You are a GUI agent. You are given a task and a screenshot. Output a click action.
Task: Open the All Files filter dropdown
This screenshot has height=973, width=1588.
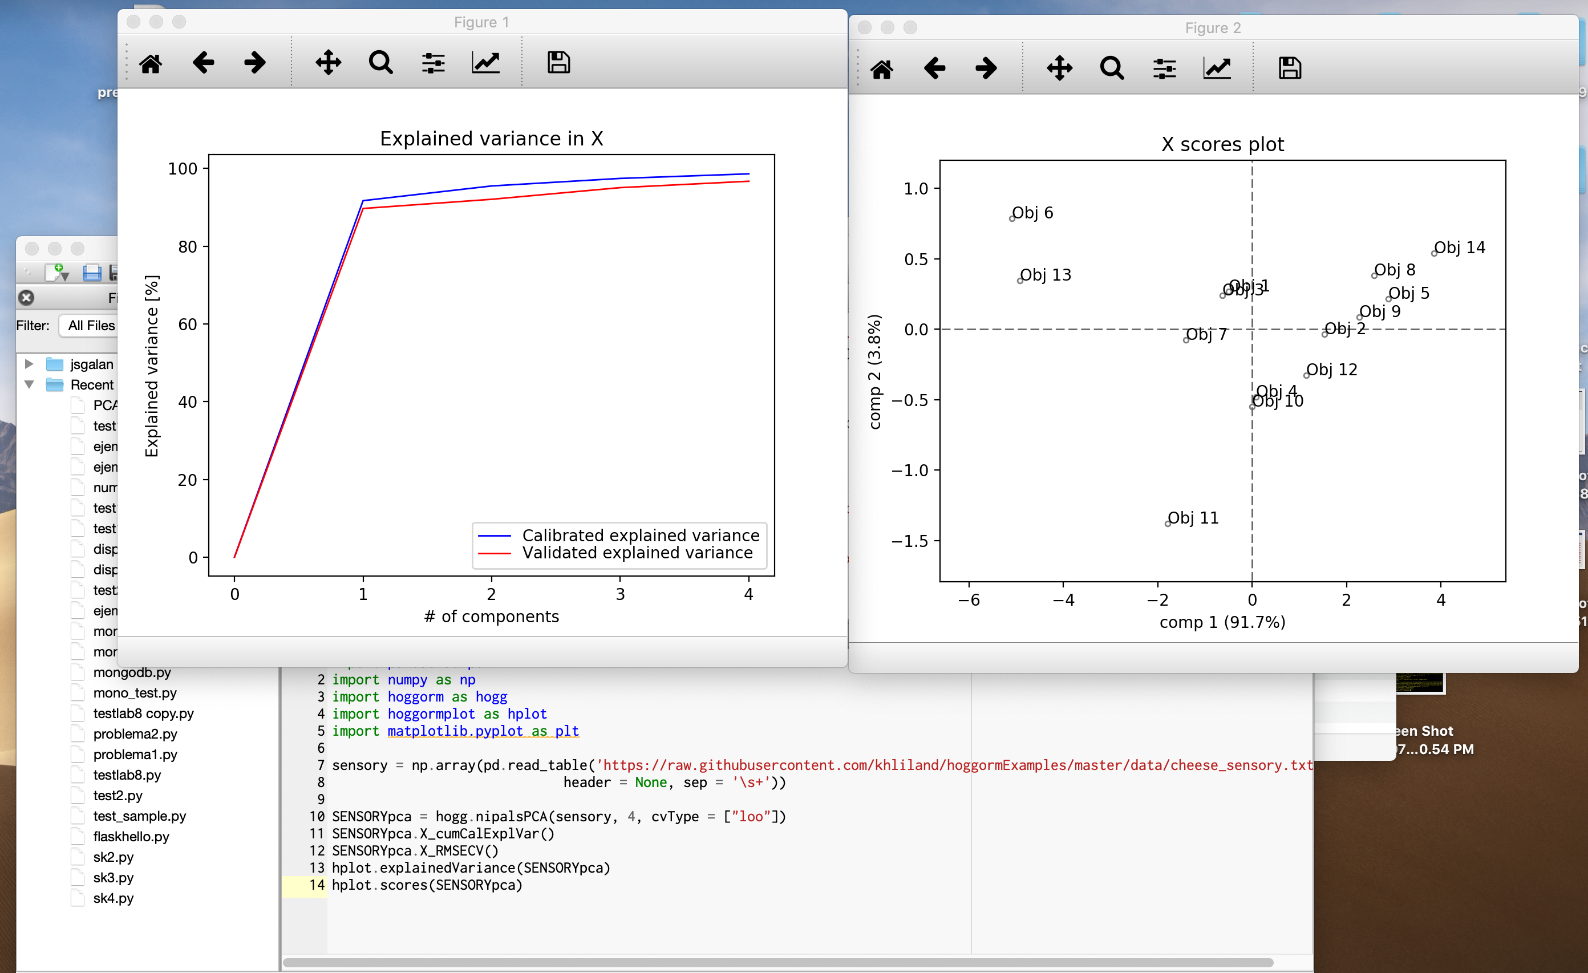(x=90, y=326)
